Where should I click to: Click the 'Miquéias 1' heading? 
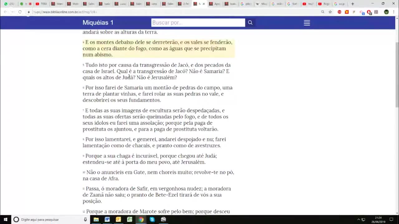(x=98, y=23)
